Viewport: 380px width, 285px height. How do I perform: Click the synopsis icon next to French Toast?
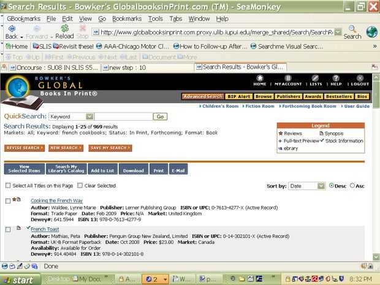18,228
